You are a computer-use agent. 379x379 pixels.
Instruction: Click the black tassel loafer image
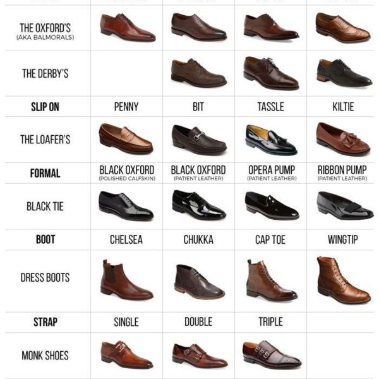click(x=271, y=140)
